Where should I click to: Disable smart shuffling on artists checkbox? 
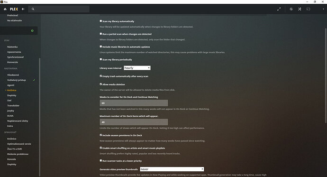point(101,148)
